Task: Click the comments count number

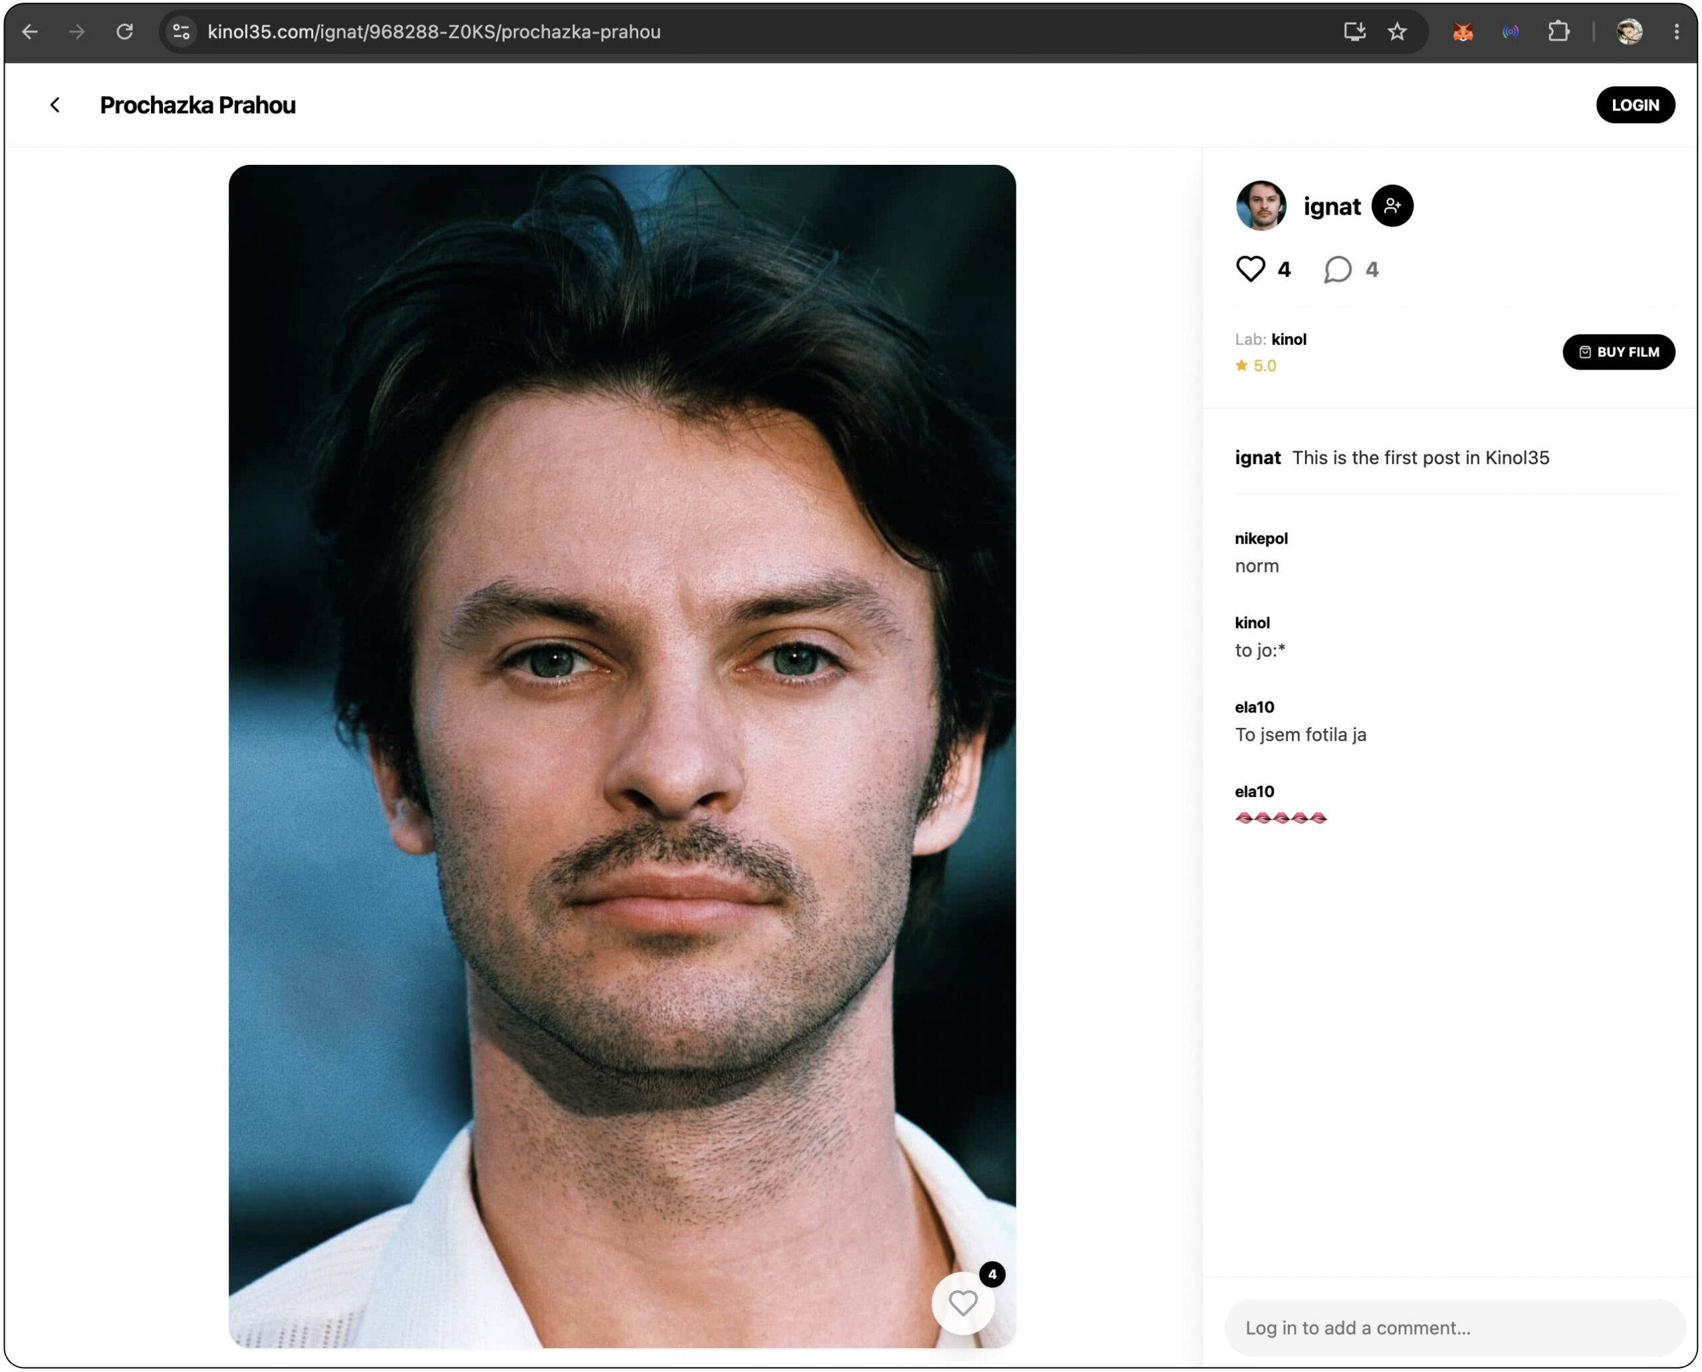Action: click(x=1371, y=269)
